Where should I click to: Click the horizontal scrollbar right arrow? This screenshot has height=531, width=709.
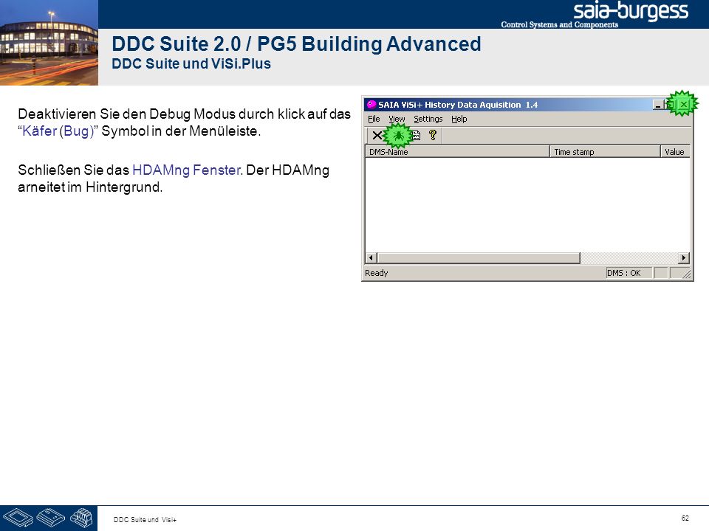[x=684, y=258]
